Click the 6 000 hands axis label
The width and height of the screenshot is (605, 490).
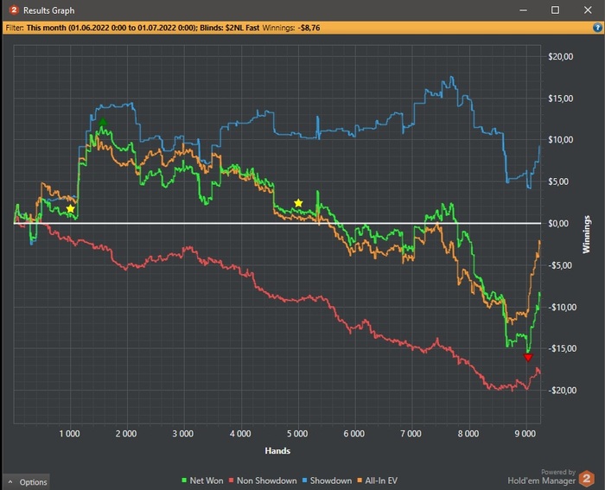pos(354,434)
